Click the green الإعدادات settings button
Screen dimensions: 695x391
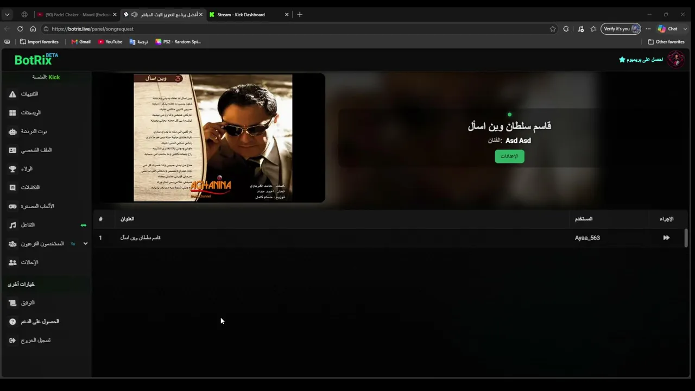click(509, 156)
